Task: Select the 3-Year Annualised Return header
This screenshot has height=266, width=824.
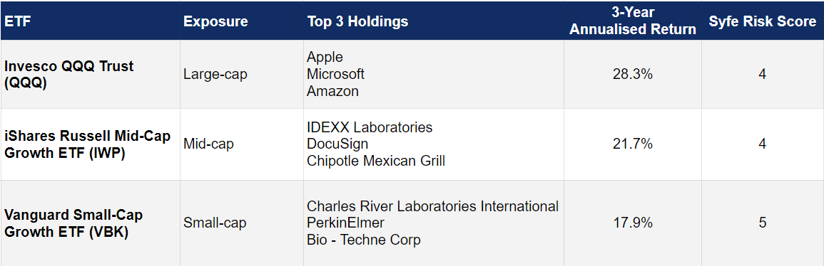Action: [633, 21]
